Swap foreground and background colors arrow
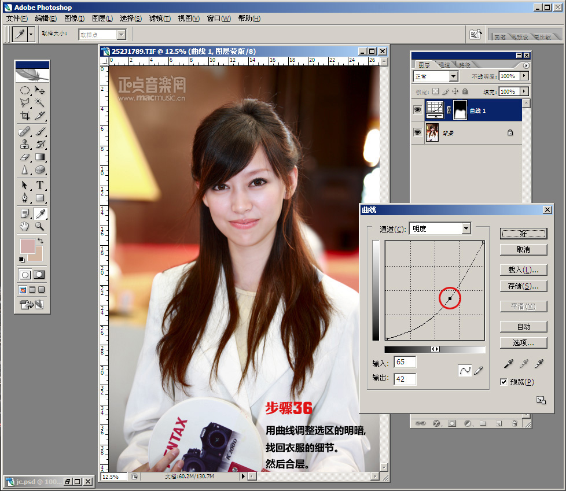The image size is (566, 491). pos(40,240)
